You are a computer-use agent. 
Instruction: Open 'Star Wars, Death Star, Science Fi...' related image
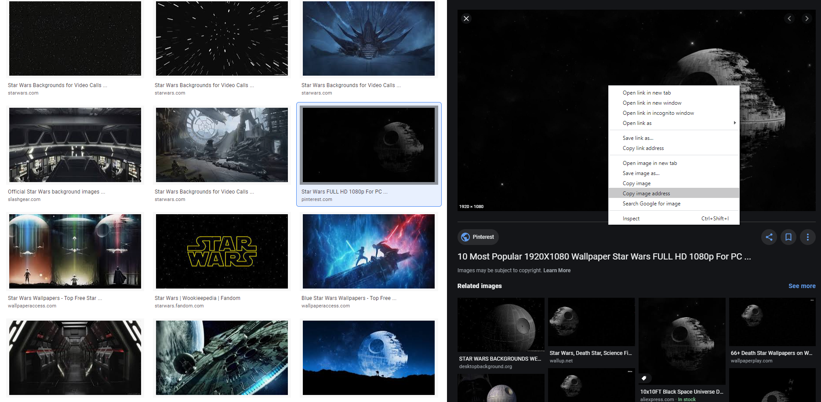click(592, 322)
